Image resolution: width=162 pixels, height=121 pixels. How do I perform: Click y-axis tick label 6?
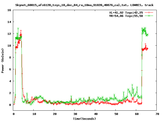[10, 69]
